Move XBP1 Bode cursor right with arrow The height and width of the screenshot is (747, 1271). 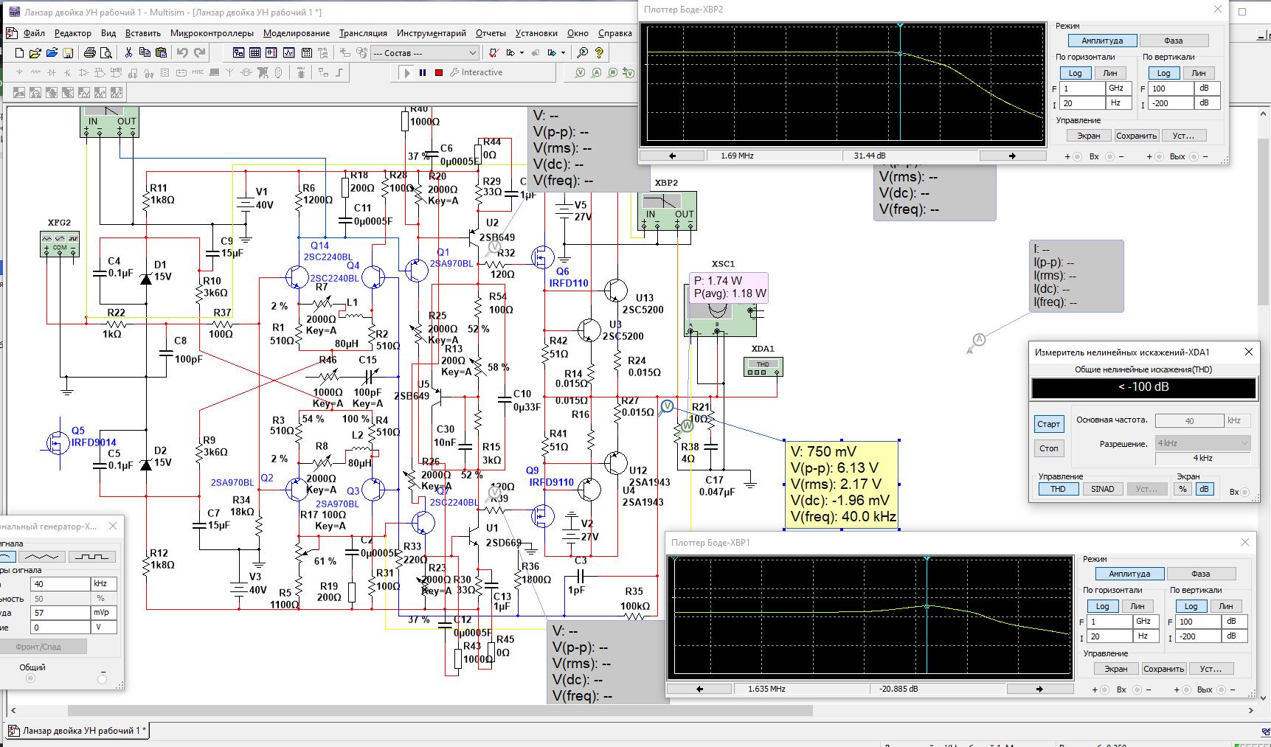coord(1039,689)
